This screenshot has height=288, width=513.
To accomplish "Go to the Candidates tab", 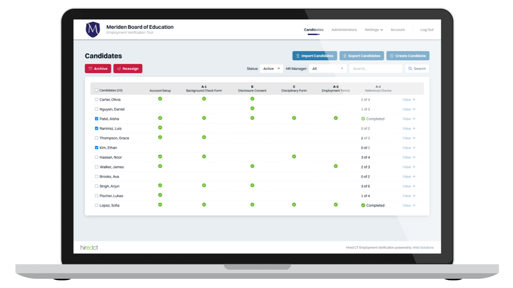I will (x=313, y=30).
